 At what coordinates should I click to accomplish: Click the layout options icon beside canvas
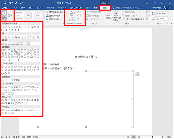[x=137, y=73]
